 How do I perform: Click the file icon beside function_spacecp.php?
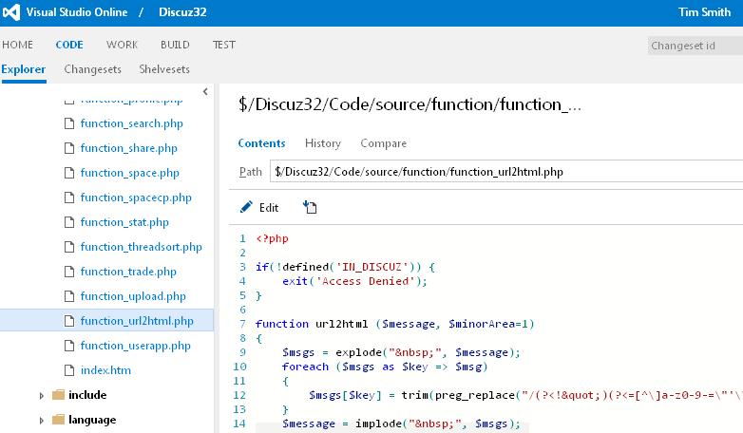tap(69, 198)
